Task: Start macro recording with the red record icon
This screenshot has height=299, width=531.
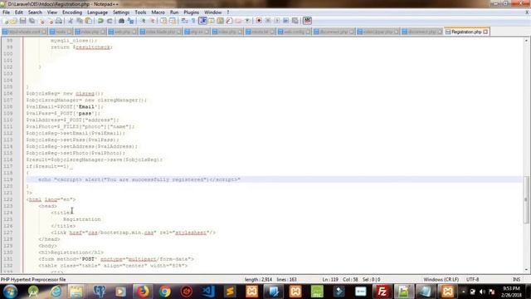Action: coord(259,21)
